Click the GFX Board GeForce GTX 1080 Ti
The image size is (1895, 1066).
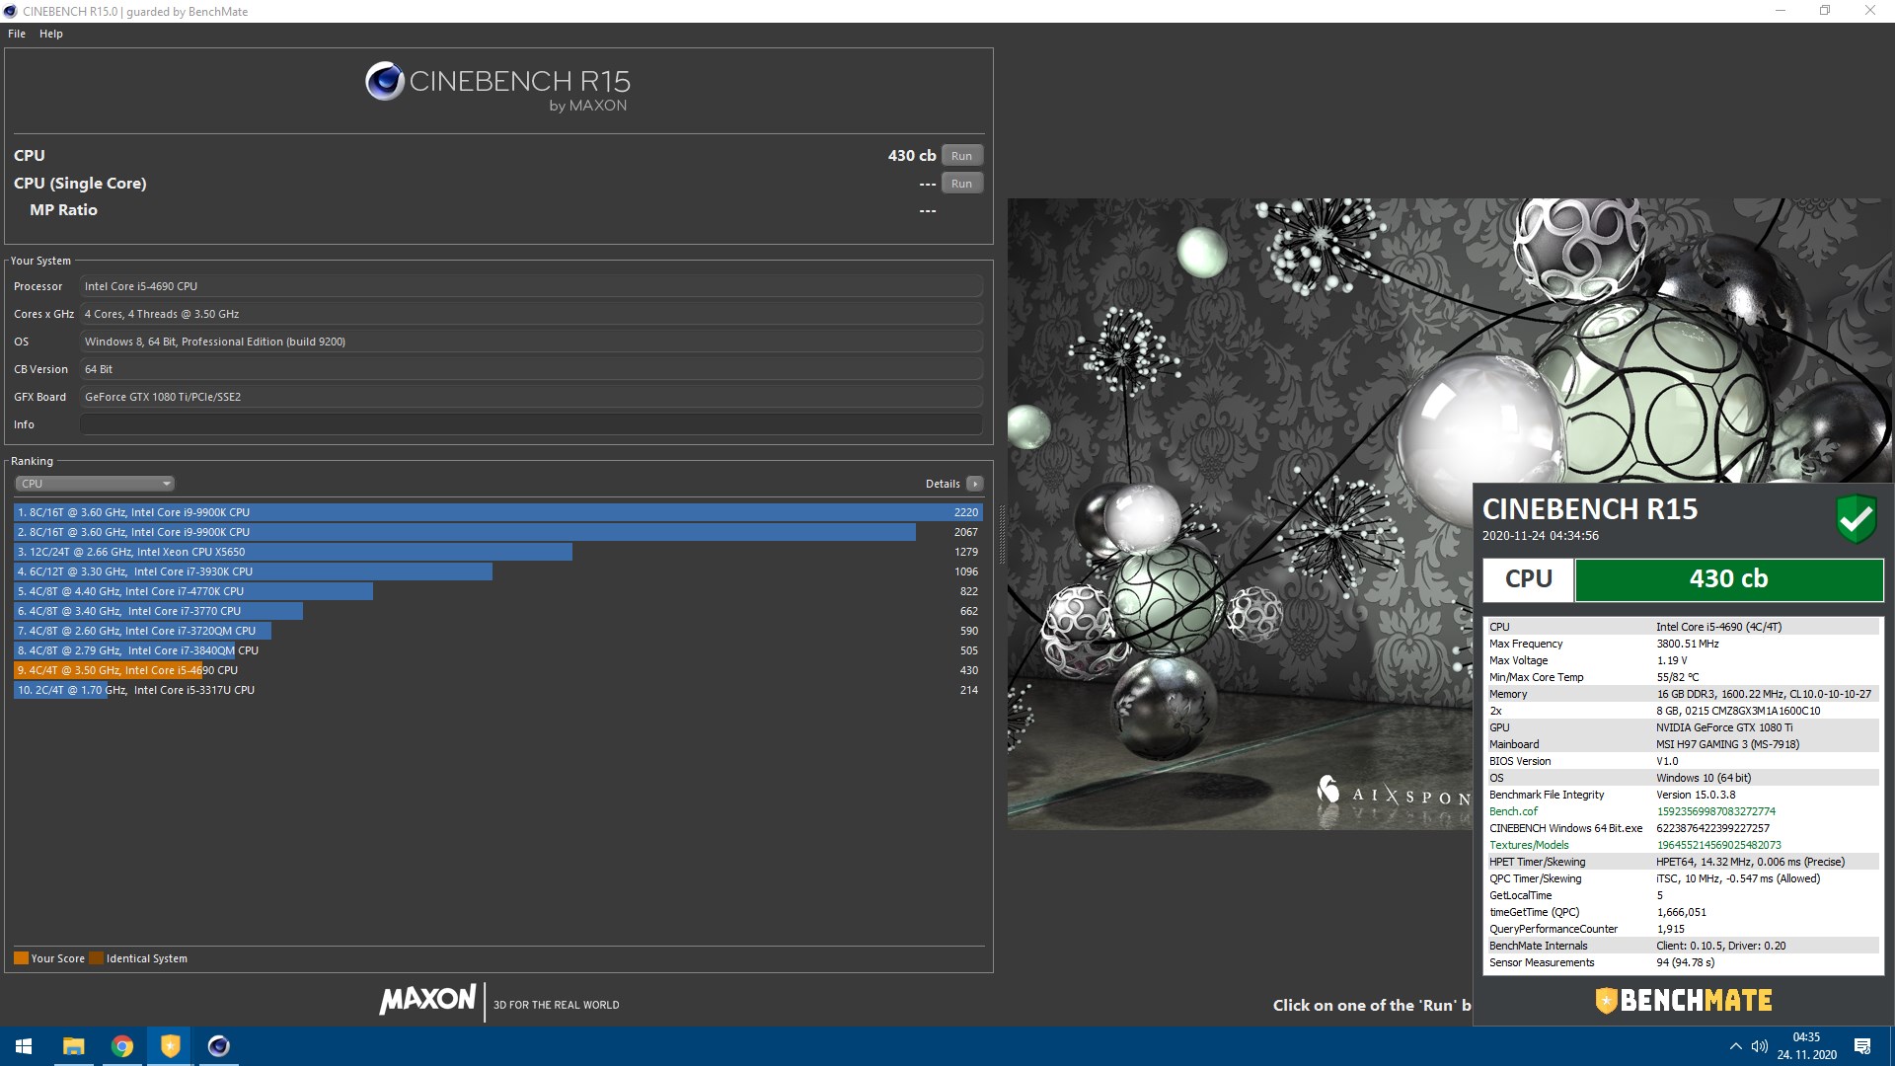click(531, 397)
